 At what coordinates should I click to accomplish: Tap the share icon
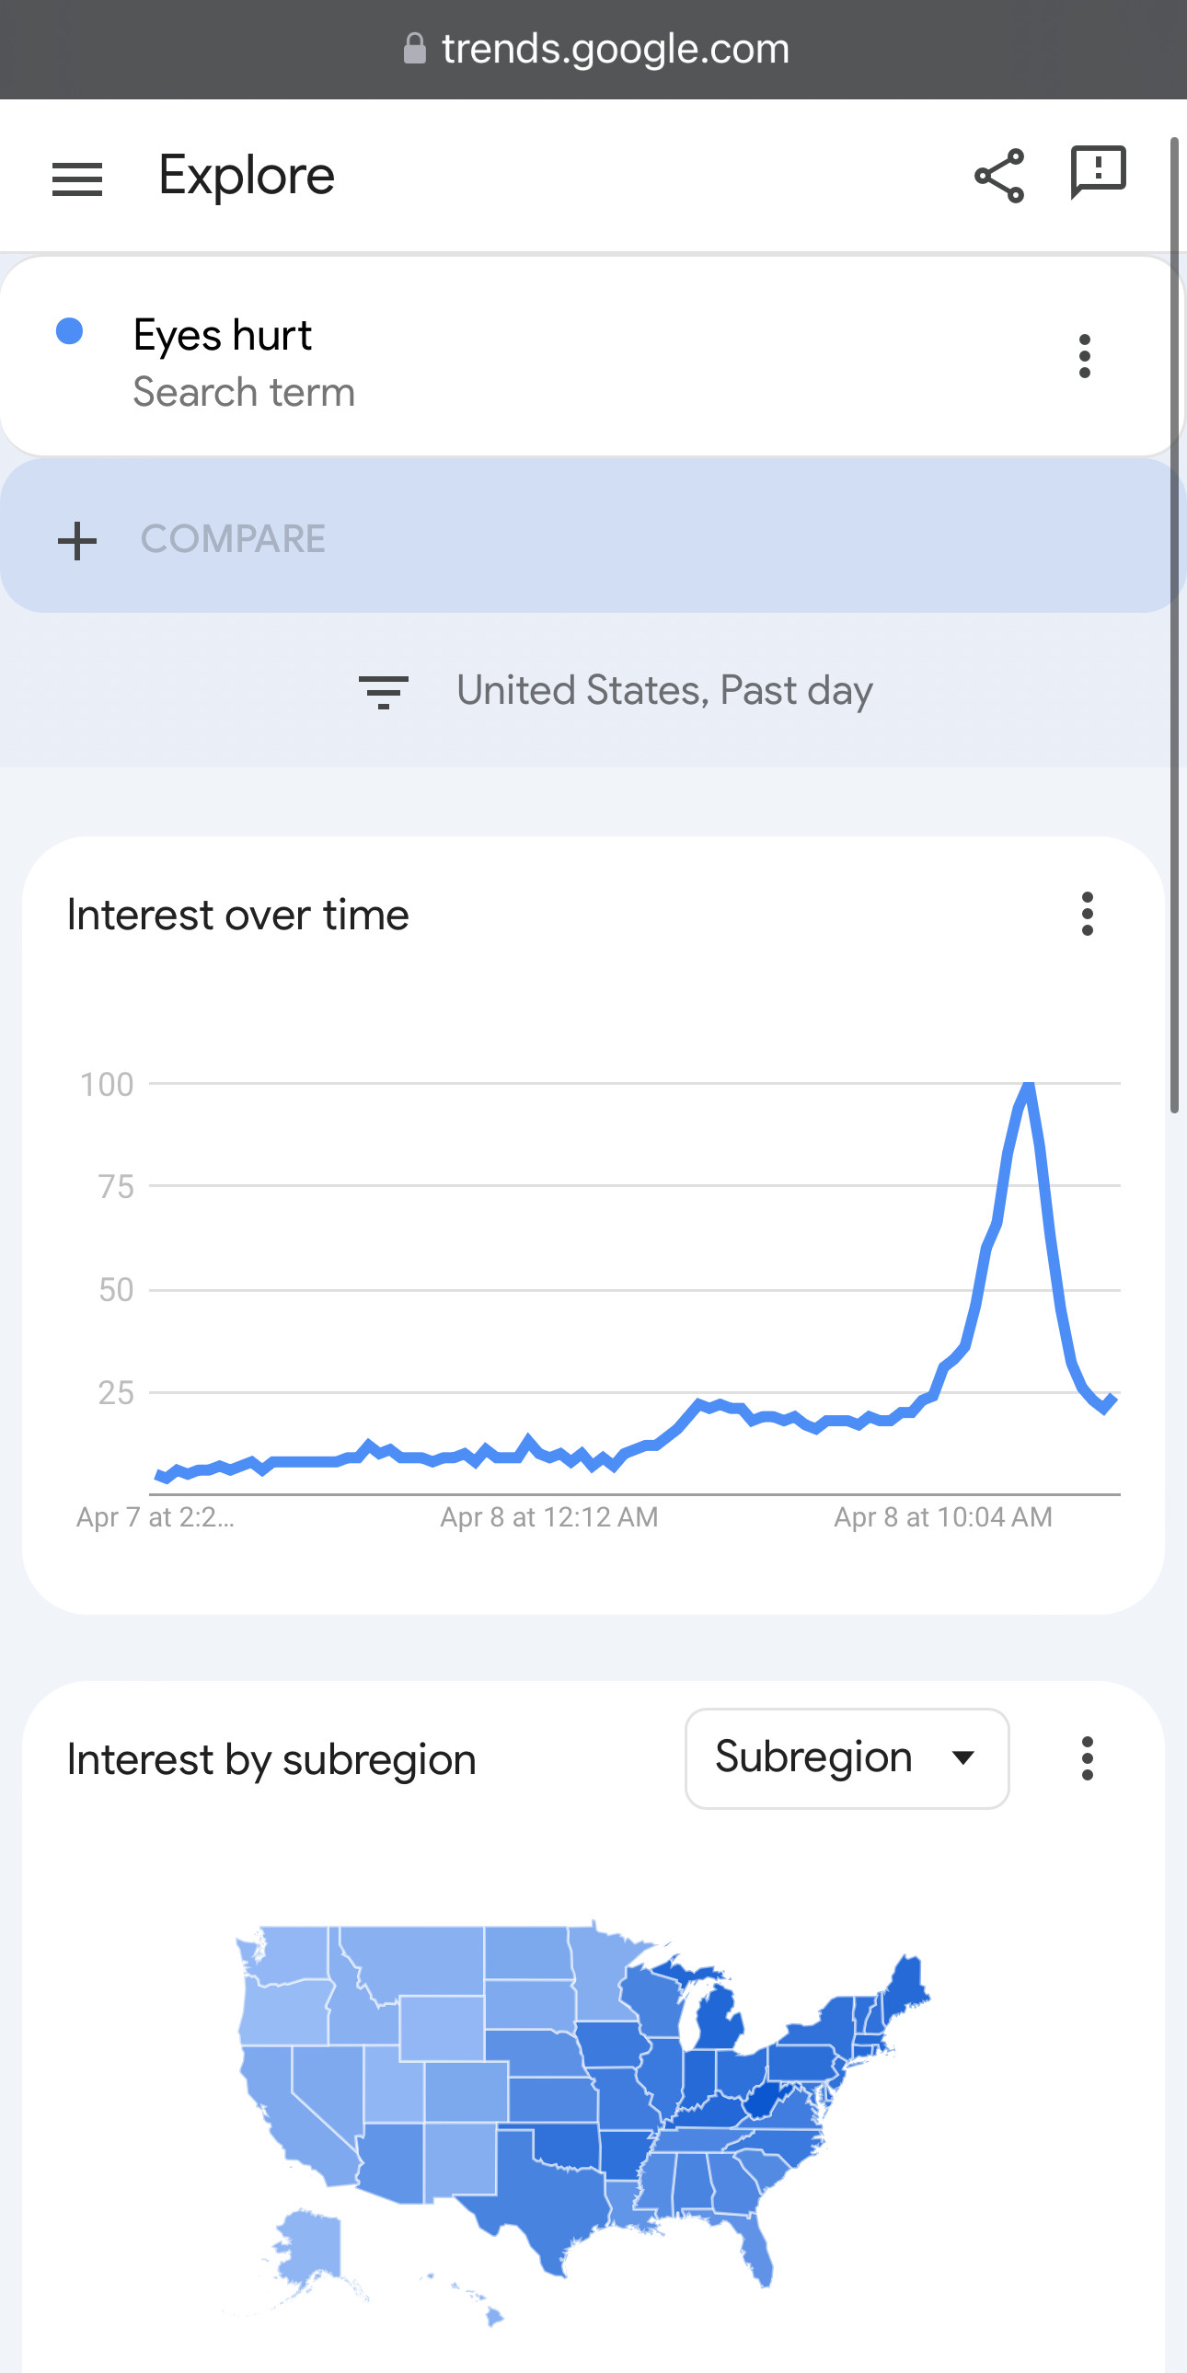click(1000, 175)
